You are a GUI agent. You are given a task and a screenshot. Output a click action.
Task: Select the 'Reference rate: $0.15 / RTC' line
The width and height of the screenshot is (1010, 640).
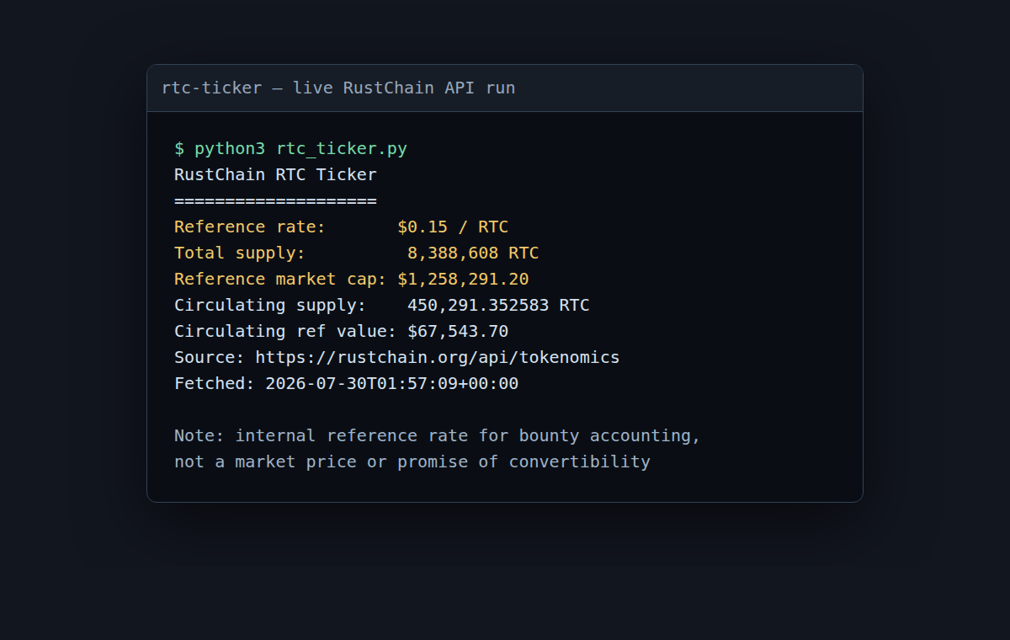pyautogui.click(x=341, y=227)
